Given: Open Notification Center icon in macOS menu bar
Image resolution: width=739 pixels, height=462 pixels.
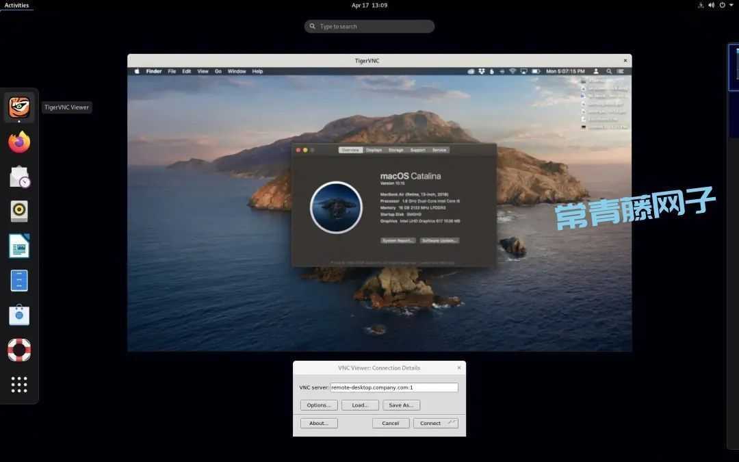Looking at the screenshot, I should pyautogui.click(x=621, y=71).
